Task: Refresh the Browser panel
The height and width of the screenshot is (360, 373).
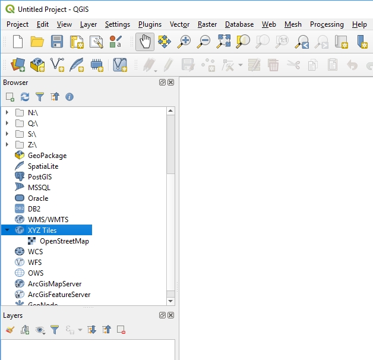Action: coord(25,96)
